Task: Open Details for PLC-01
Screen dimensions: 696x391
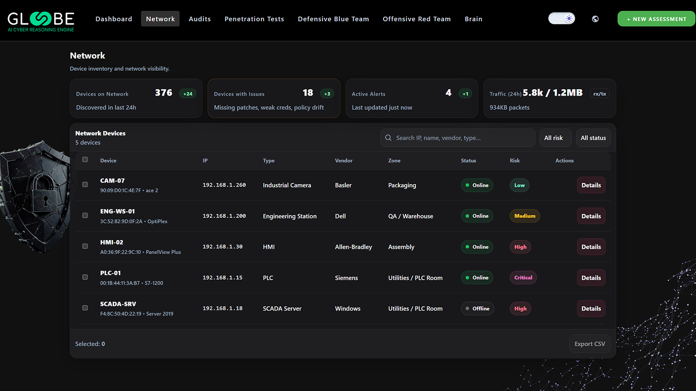Action: [x=591, y=278]
